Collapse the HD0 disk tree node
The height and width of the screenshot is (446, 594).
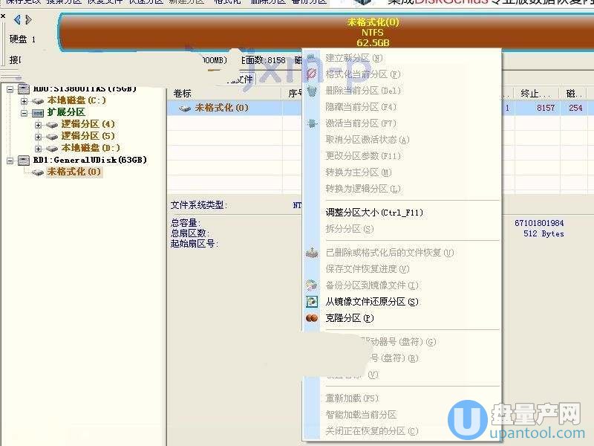[x=10, y=89]
